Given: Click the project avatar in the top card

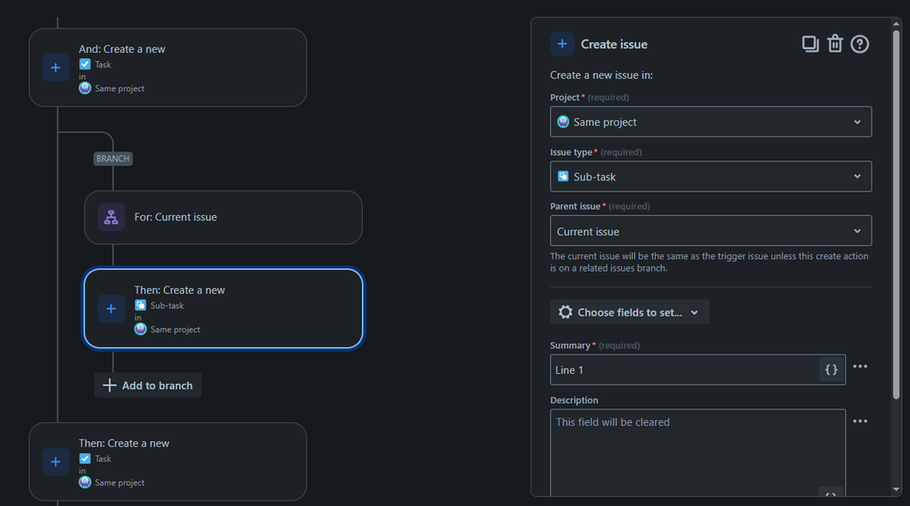Looking at the screenshot, I should click(x=85, y=88).
